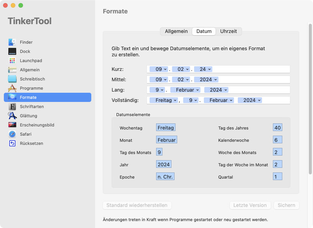
Task: Click the vertical scrollbar of the pane
Action: pos(310,99)
